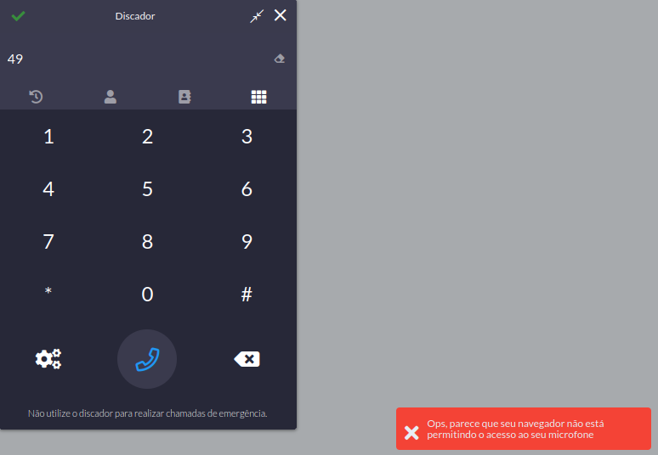Viewport: 658px width, 455px height.
Task: Open the address book tab
Action: pos(184,97)
